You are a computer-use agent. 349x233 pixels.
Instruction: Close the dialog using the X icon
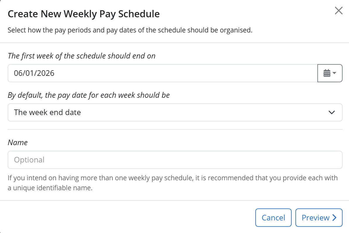coord(338,11)
